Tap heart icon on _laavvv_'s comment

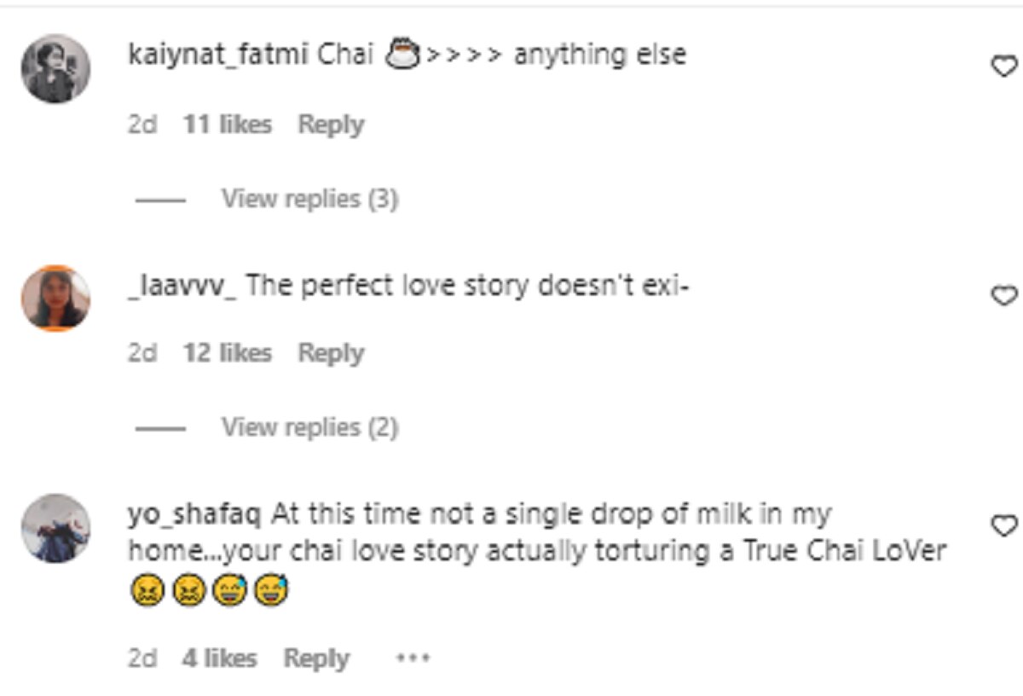1005,295
